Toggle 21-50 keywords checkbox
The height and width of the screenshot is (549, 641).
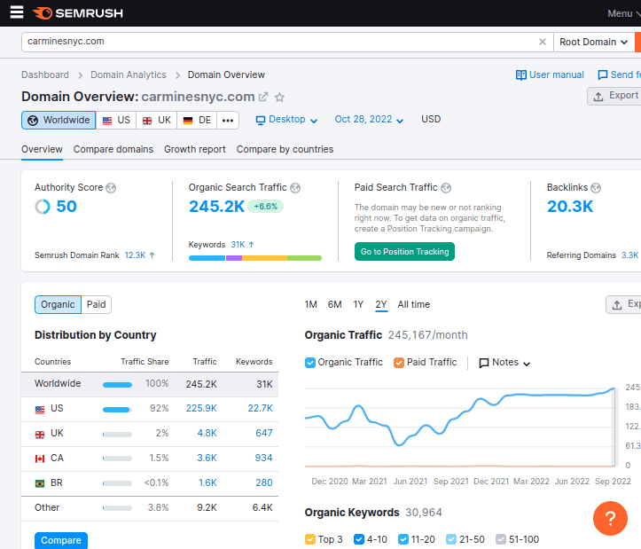click(451, 539)
